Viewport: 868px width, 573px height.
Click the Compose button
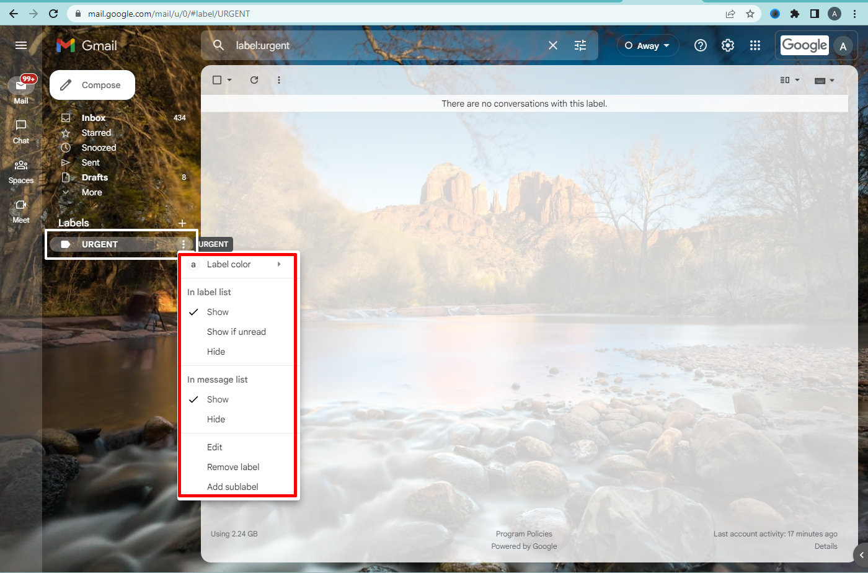click(x=92, y=85)
